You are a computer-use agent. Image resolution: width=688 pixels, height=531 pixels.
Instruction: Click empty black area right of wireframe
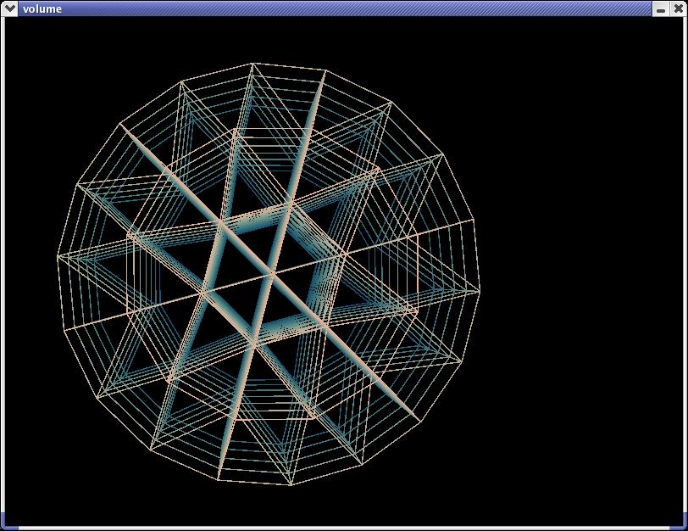pos(585,271)
